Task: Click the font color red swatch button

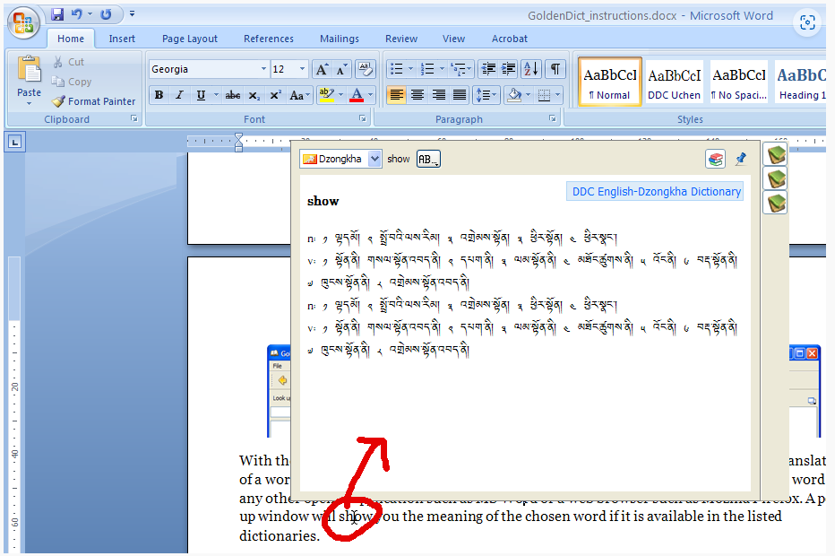Action: point(357,95)
